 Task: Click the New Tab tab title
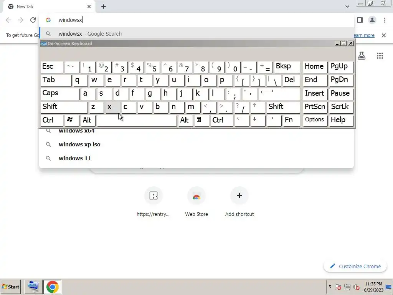tap(25, 7)
